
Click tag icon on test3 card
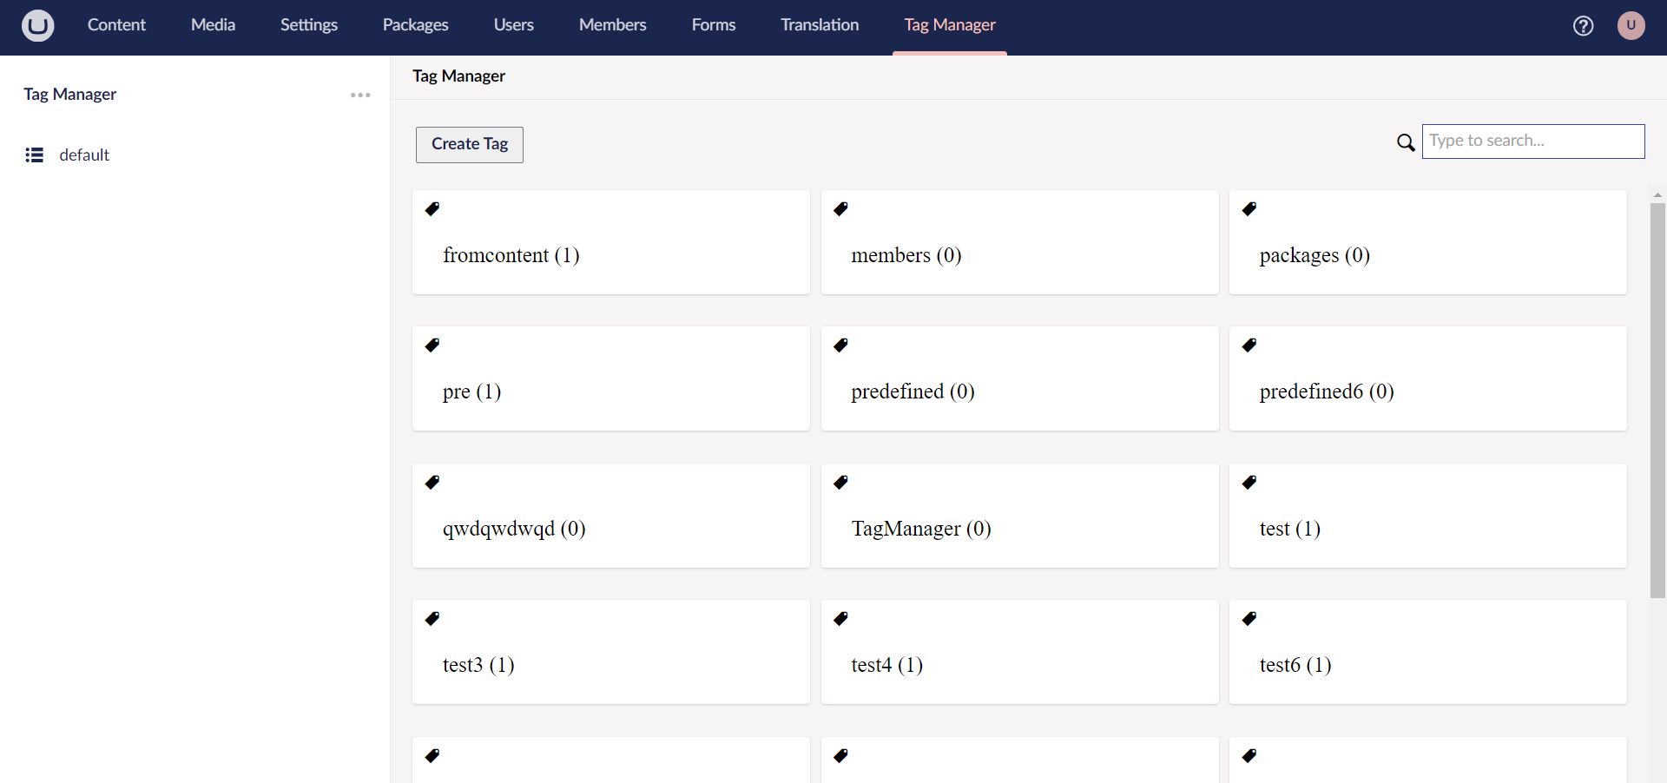432,619
